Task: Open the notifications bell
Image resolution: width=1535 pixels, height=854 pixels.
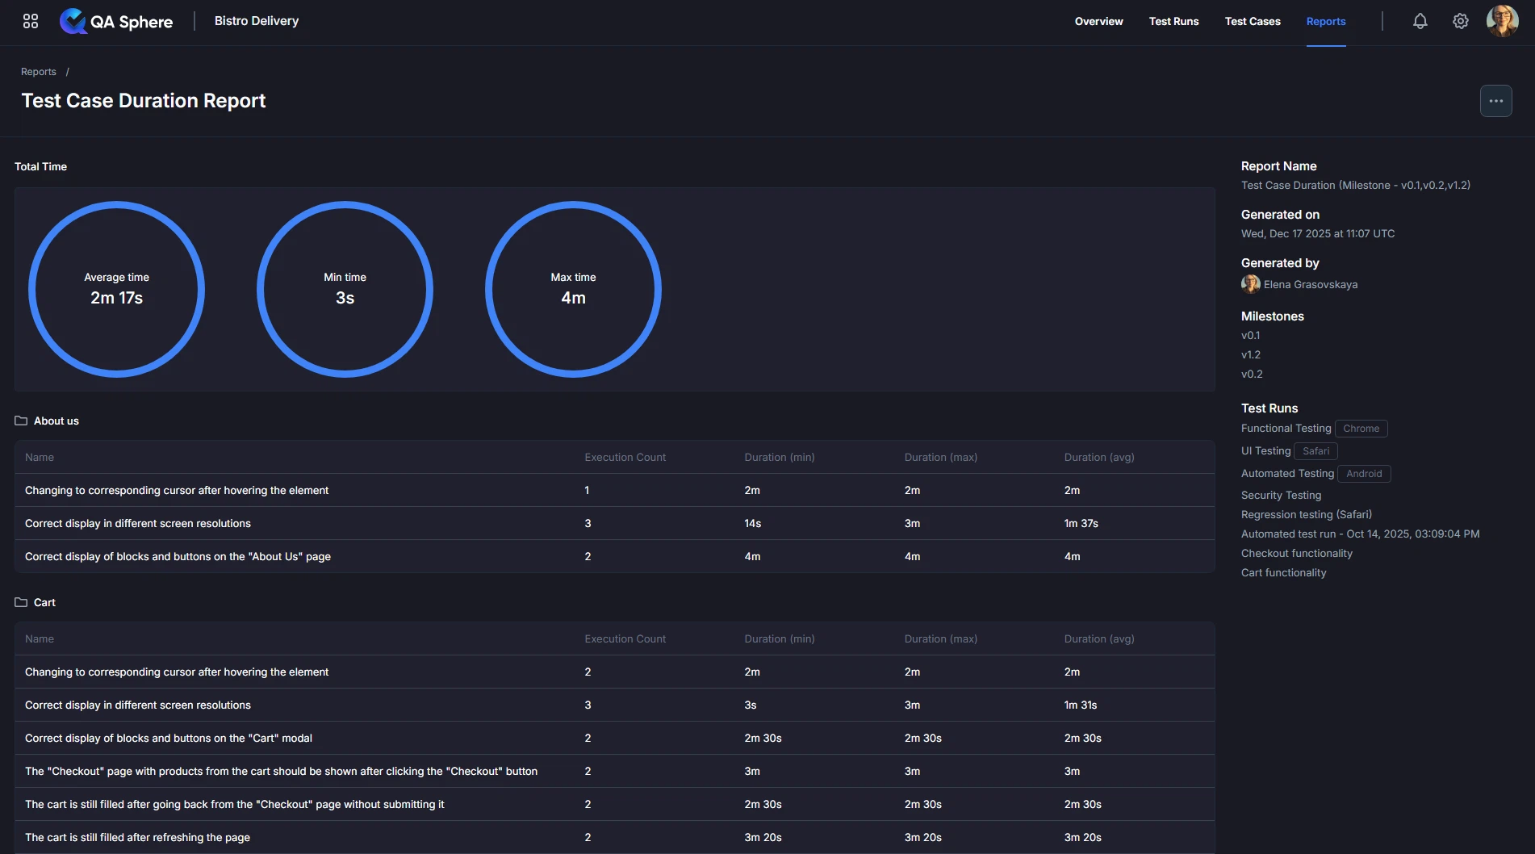Action: [1420, 21]
